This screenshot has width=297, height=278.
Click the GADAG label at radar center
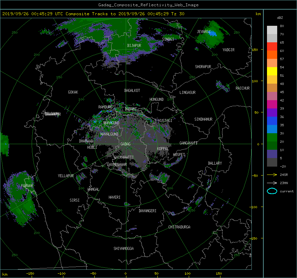click(x=126, y=144)
